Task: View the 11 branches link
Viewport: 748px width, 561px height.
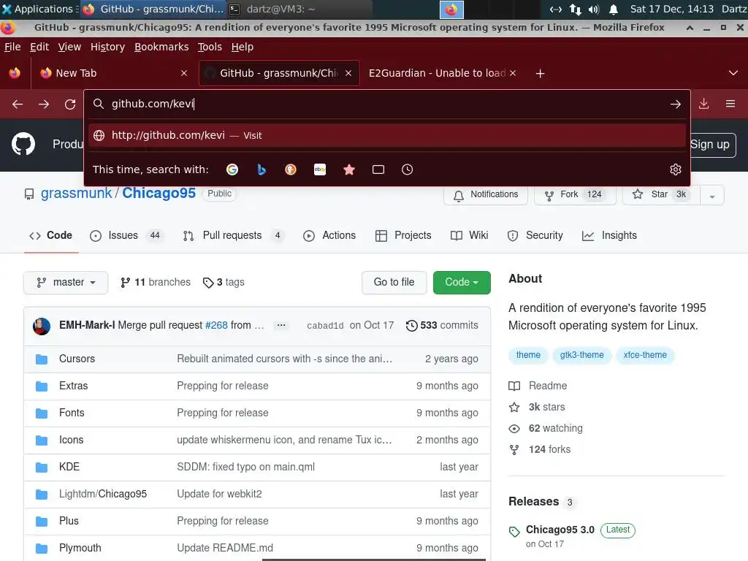Action: pyautogui.click(x=156, y=283)
